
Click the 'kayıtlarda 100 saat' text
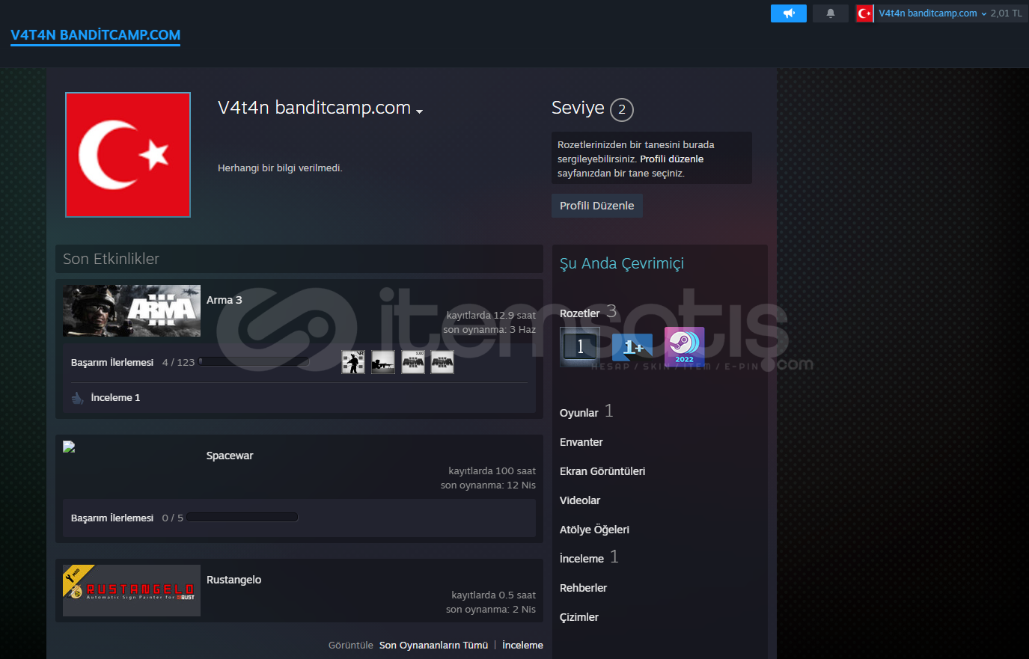point(492,471)
